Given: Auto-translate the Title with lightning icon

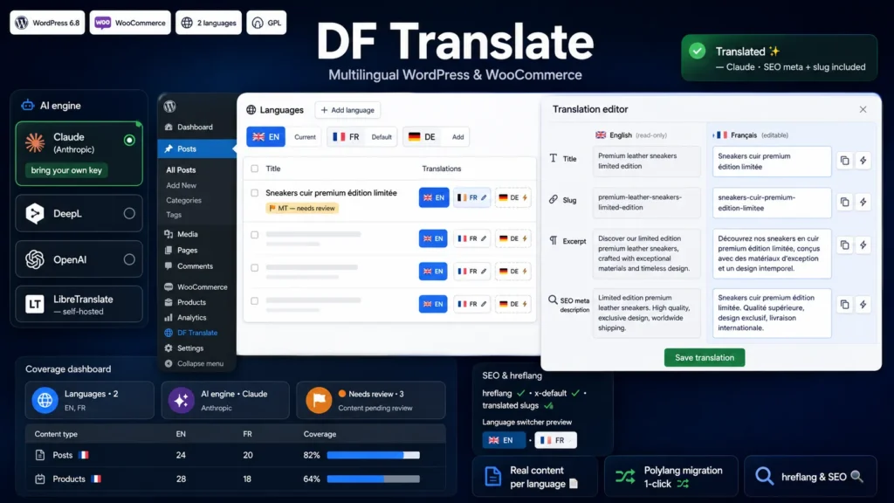Looking at the screenshot, I should coord(863,161).
